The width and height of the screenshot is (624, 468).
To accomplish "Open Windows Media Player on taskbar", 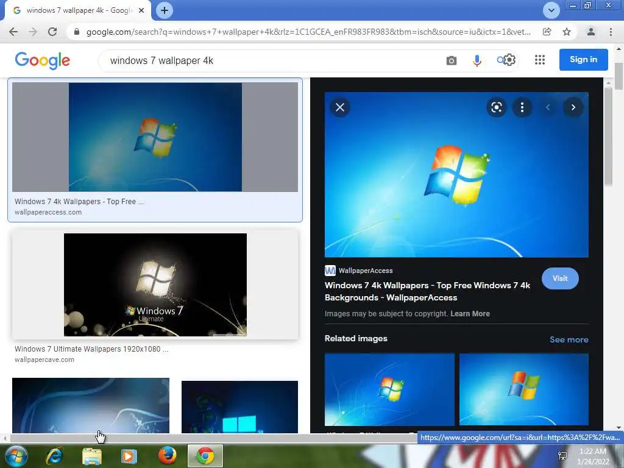I will (x=129, y=456).
